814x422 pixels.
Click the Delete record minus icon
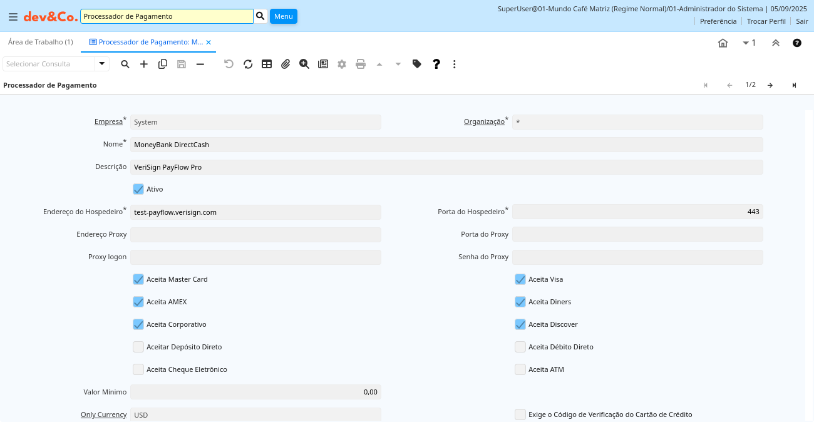[200, 64]
